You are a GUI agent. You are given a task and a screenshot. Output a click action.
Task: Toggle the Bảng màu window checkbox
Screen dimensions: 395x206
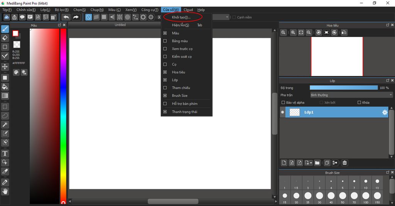coord(165,41)
